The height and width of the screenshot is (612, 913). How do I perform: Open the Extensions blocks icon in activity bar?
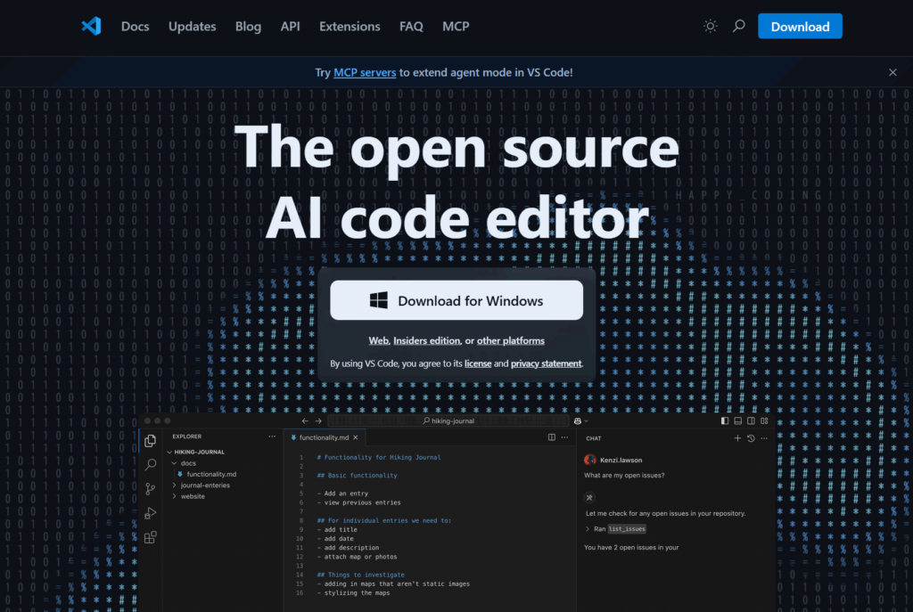150,537
